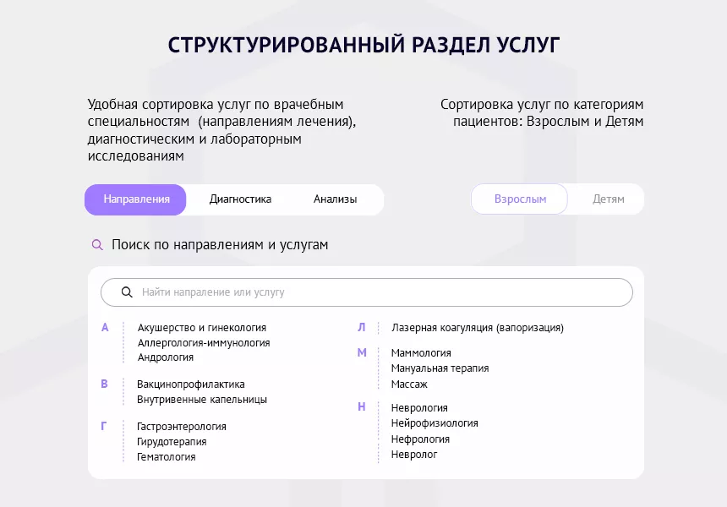The height and width of the screenshot is (507, 727).
Task: Toggle patient category to 'Взрослым'
Action: click(x=519, y=199)
